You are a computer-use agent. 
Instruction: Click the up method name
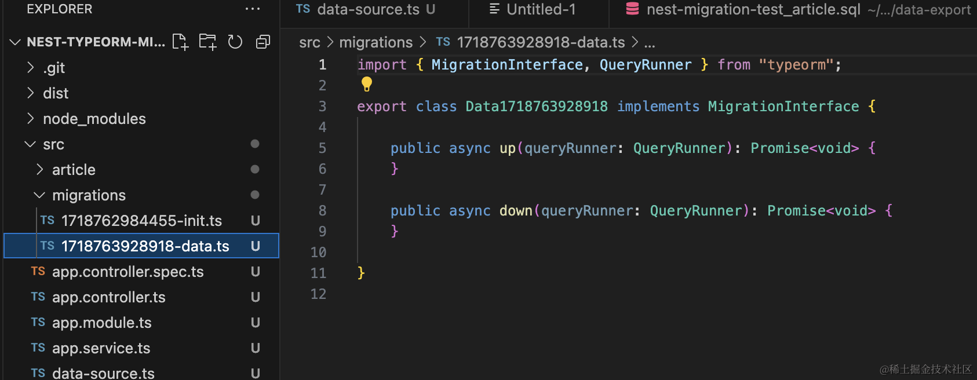(508, 148)
